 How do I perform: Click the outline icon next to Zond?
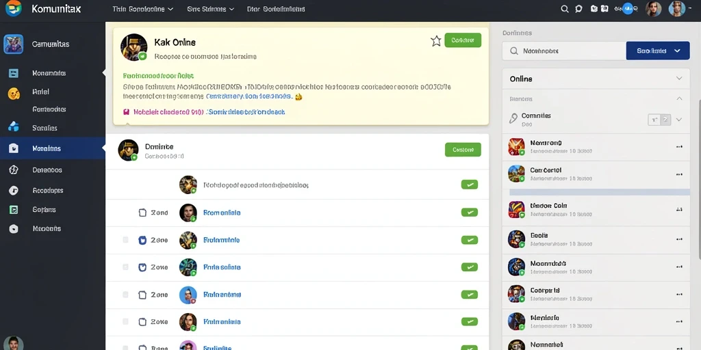coord(142,213)
